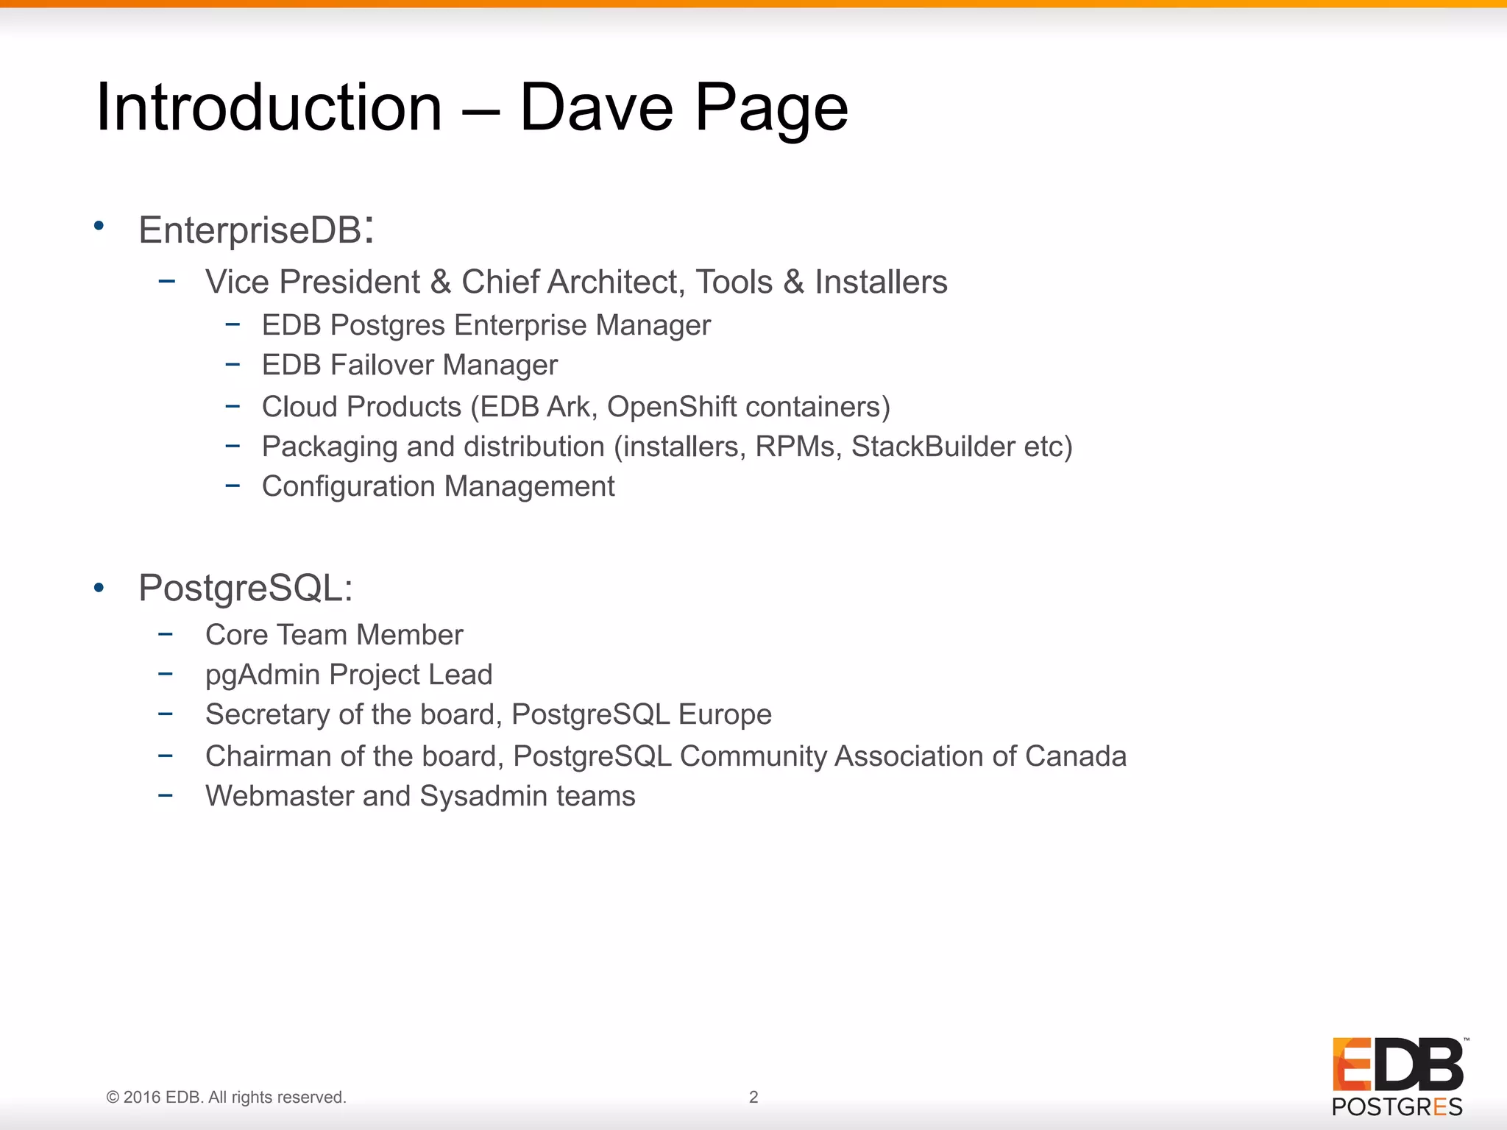Click 'EDB Postgres Enterprise Manager' line
Viewport: 1507px width, 1130px height.
[486, 325]
